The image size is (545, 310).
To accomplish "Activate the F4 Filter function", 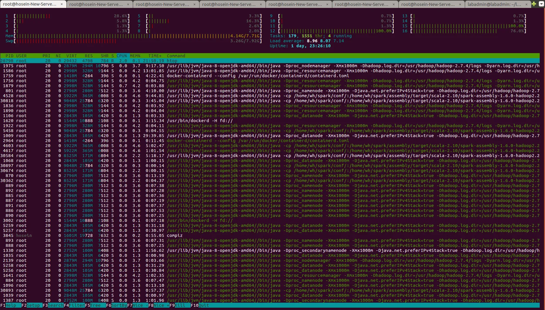I will [x=74, y=305].
